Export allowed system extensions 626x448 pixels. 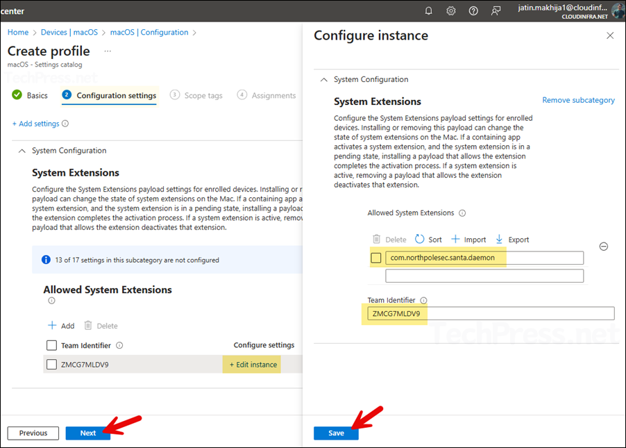[511, 240]
